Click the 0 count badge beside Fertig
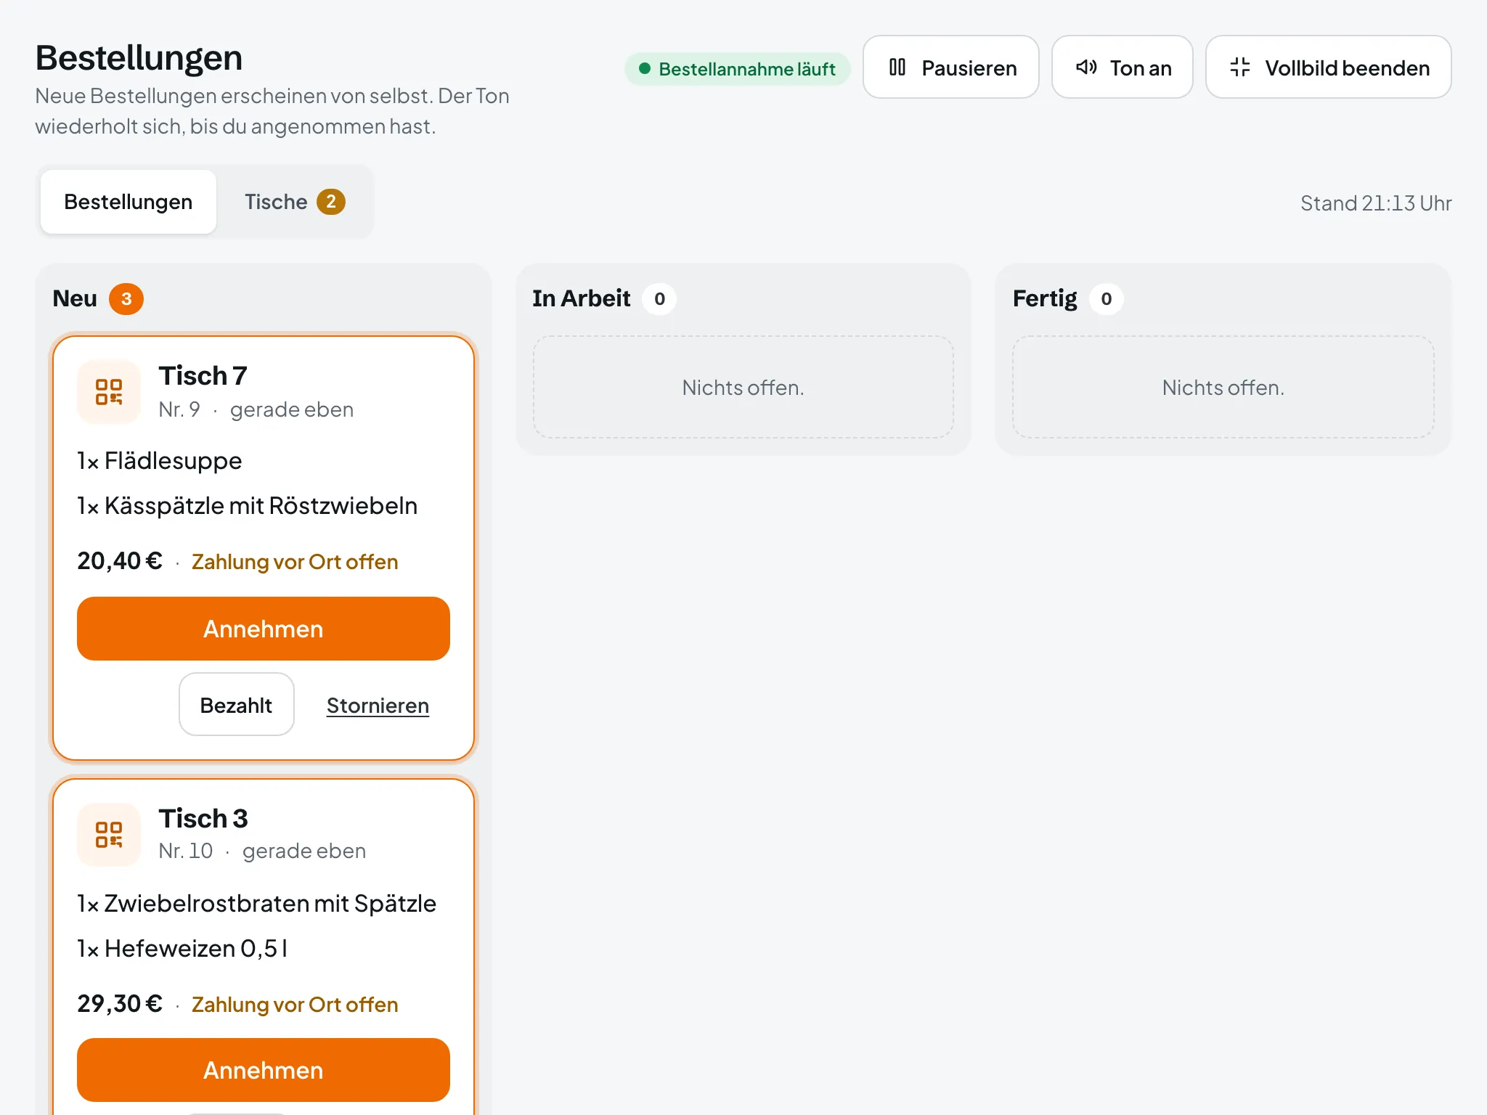This screenshot has height=1115, width=1487. [x=1106, y=299]
